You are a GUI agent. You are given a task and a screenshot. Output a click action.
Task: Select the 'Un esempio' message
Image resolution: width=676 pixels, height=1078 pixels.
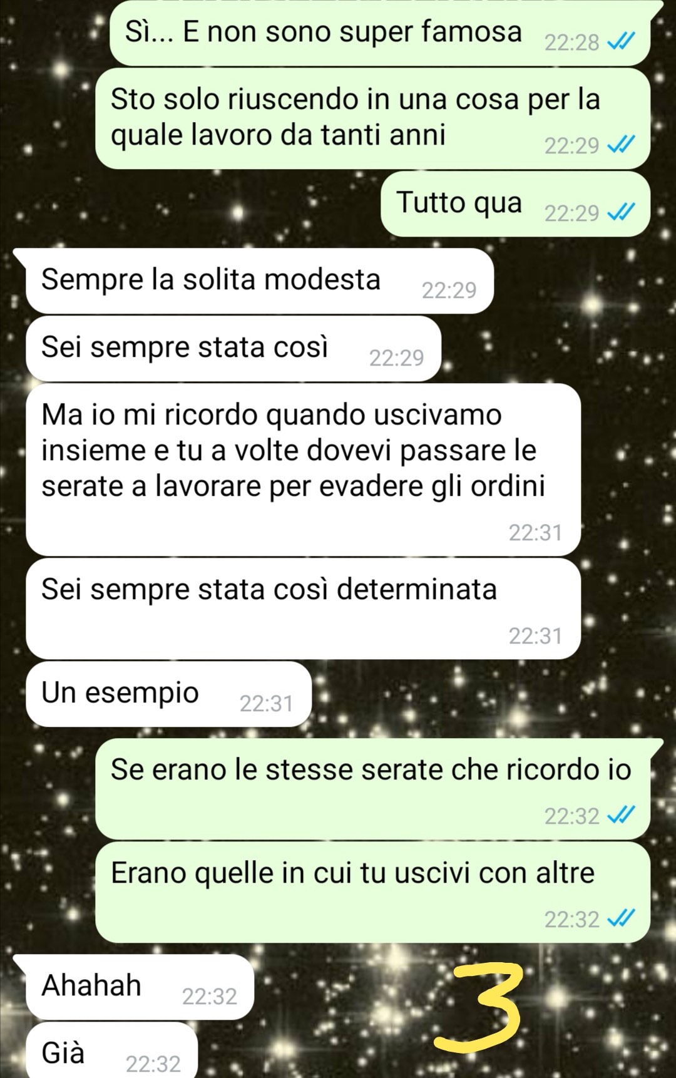click(x=168, y=694)
